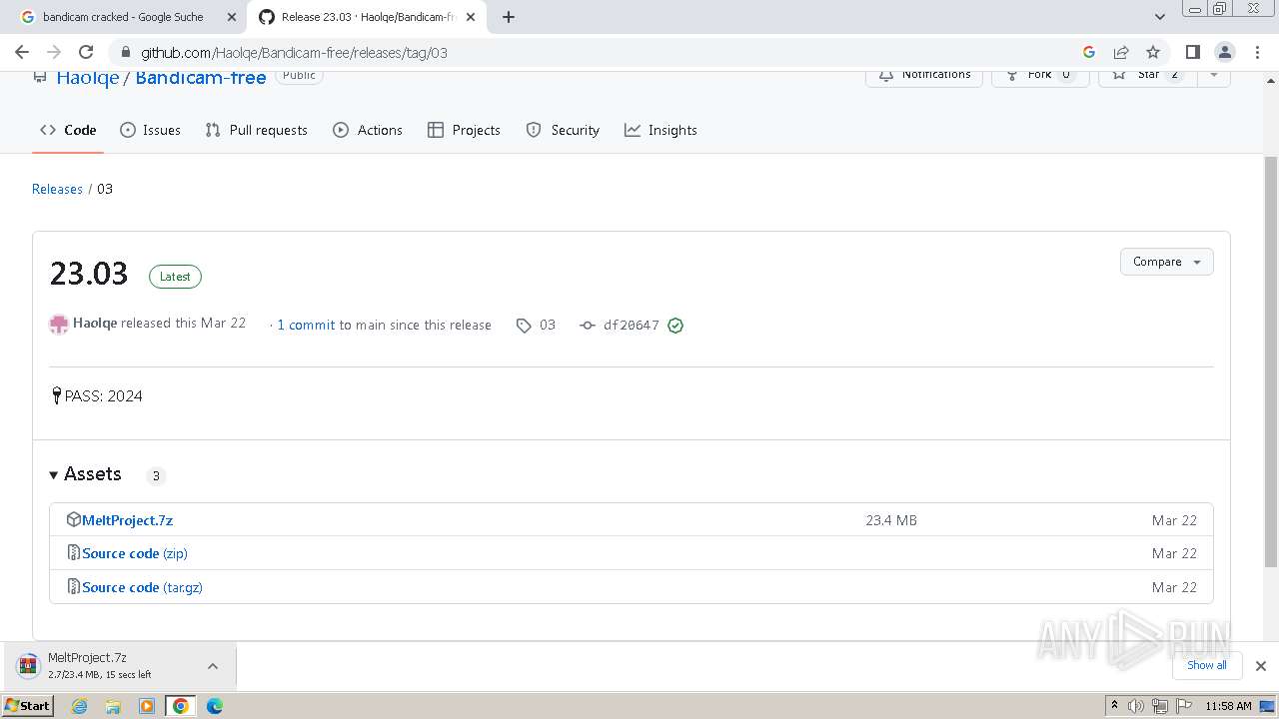Open the Bandicam-free repository link
This screenshot has height=719, width=1279.
click(201, 77)
